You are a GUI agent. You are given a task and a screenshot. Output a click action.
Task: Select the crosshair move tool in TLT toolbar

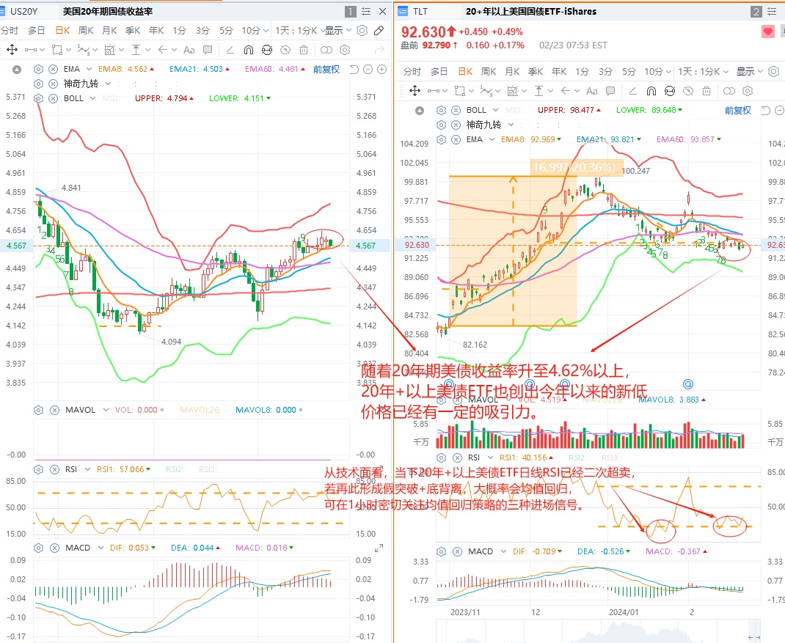click(415, 91)
